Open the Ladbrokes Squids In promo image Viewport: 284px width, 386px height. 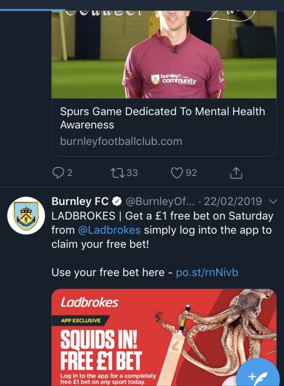pyautogui.click(x=164, y=337)
